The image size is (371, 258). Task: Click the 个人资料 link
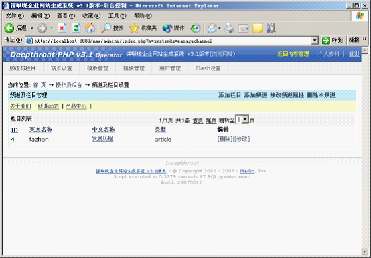(329, 54)
